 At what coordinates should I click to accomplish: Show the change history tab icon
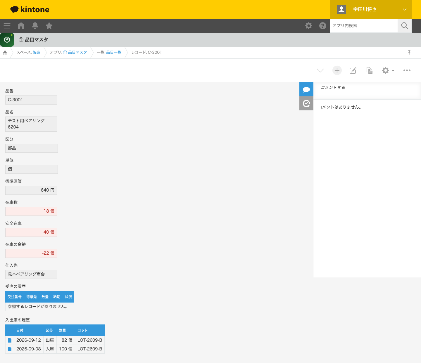pyautogui.click(x=306, y=103)
